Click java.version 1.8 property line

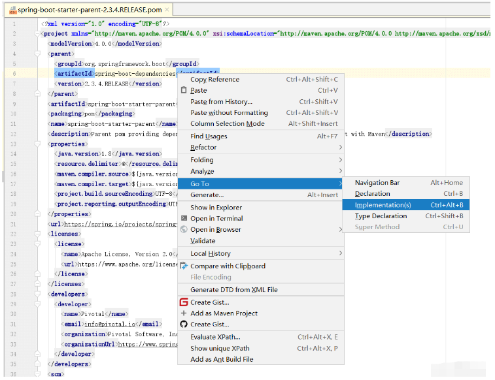(x=108, y=154)
